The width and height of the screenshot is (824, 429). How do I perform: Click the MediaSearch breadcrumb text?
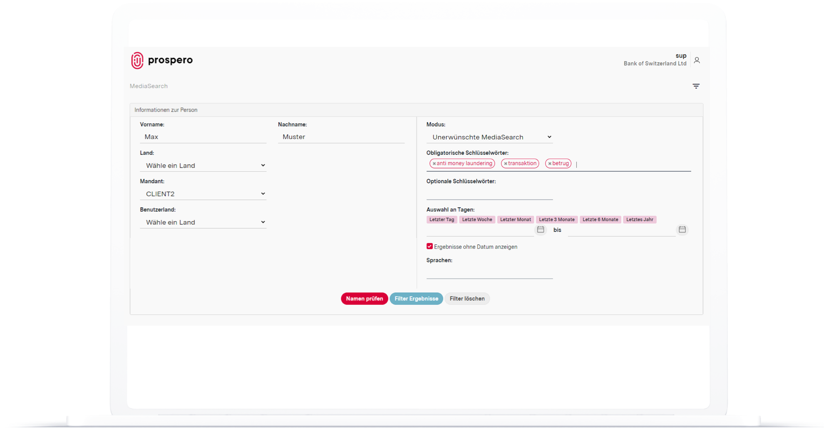click(x=149, y=86)
